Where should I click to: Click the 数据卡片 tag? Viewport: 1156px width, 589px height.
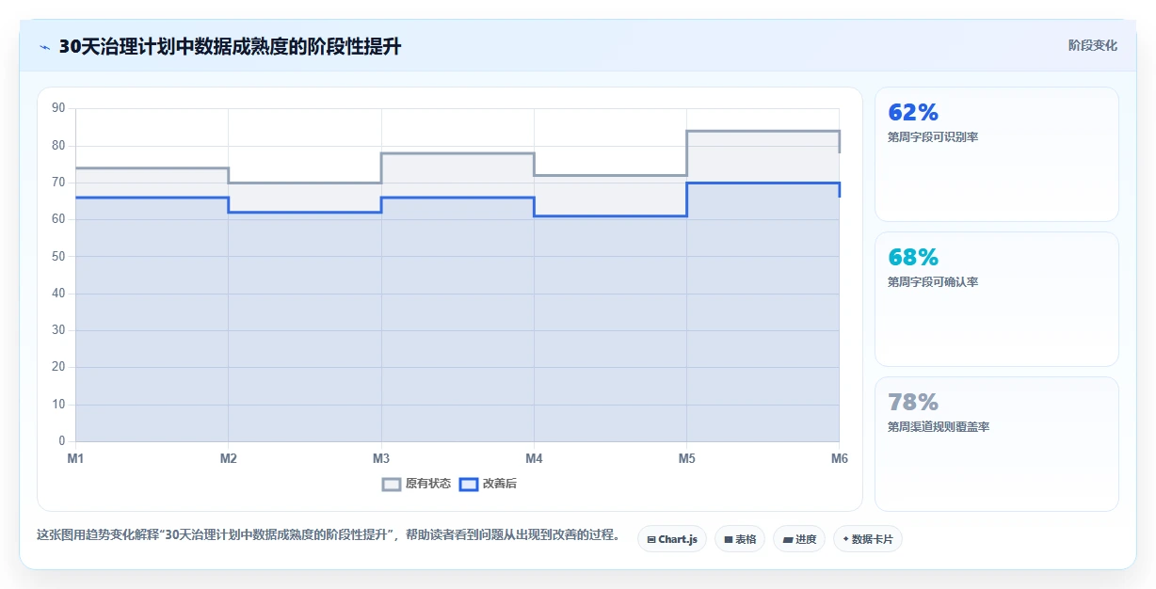[868, 539]
